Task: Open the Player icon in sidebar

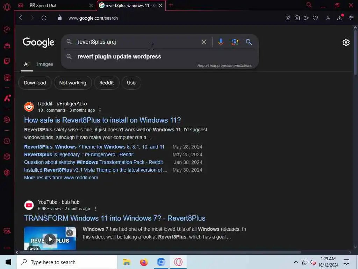Action: pos(7,120)
